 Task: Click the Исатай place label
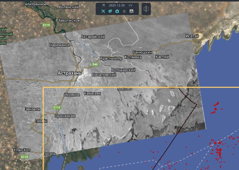tap(192, 36)
